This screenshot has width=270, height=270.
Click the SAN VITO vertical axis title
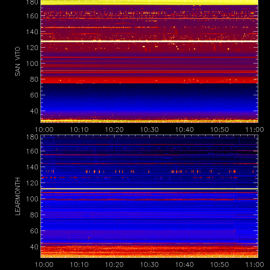pyautogui.click(x=18, y=61)
